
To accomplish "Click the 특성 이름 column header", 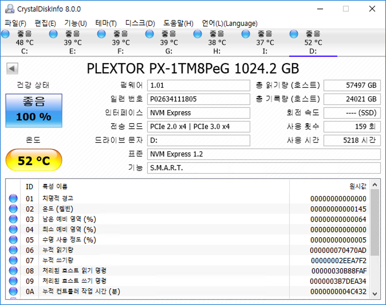I will tap(55, 187).
